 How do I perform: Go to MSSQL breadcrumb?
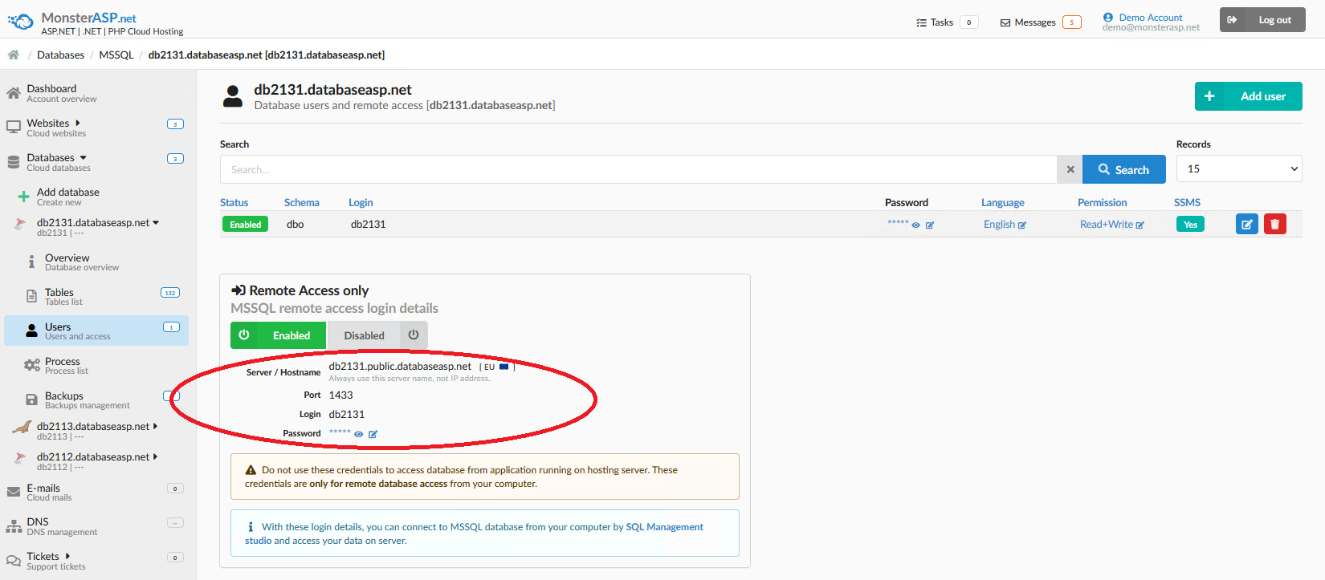point(116,55)
